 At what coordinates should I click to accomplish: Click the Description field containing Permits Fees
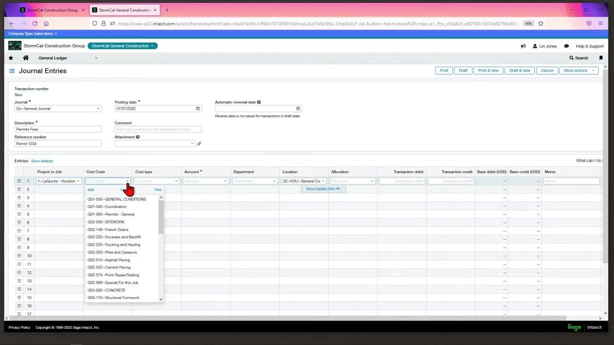(58, 129)
